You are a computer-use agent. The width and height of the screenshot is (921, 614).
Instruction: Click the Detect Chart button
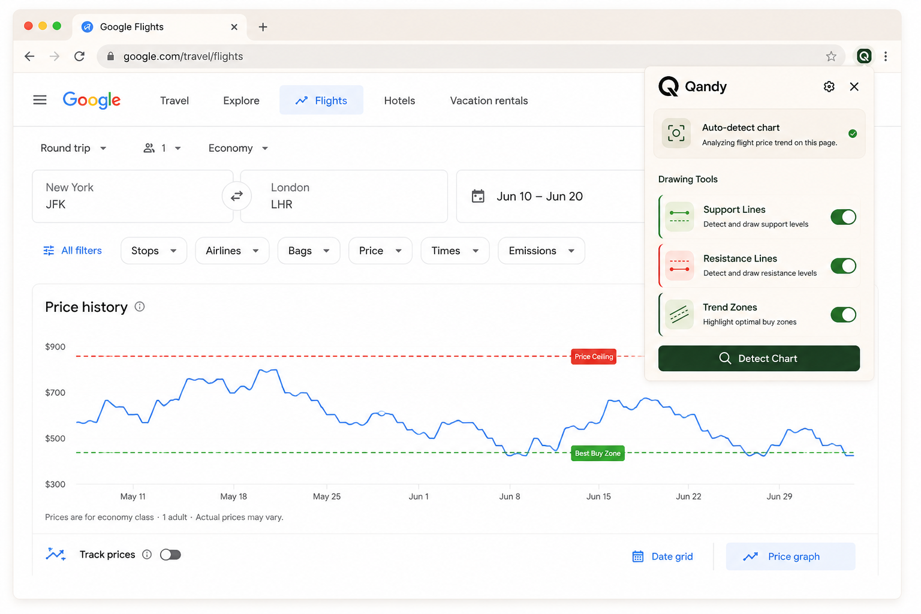point(759,358)
